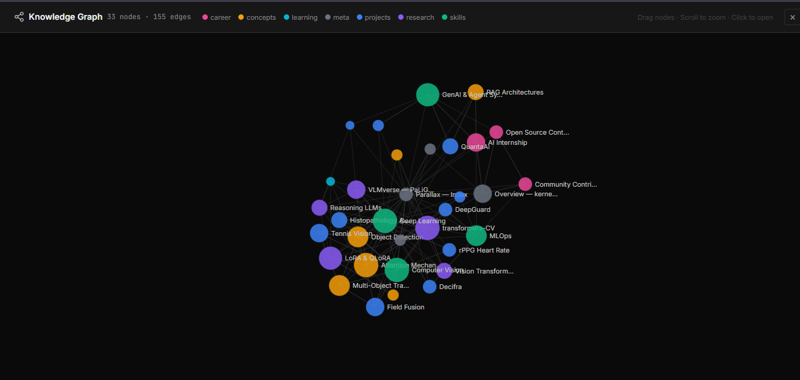Click the learning legend entry
The width and height of the screenshot is (800, 380).
[301, 17]
